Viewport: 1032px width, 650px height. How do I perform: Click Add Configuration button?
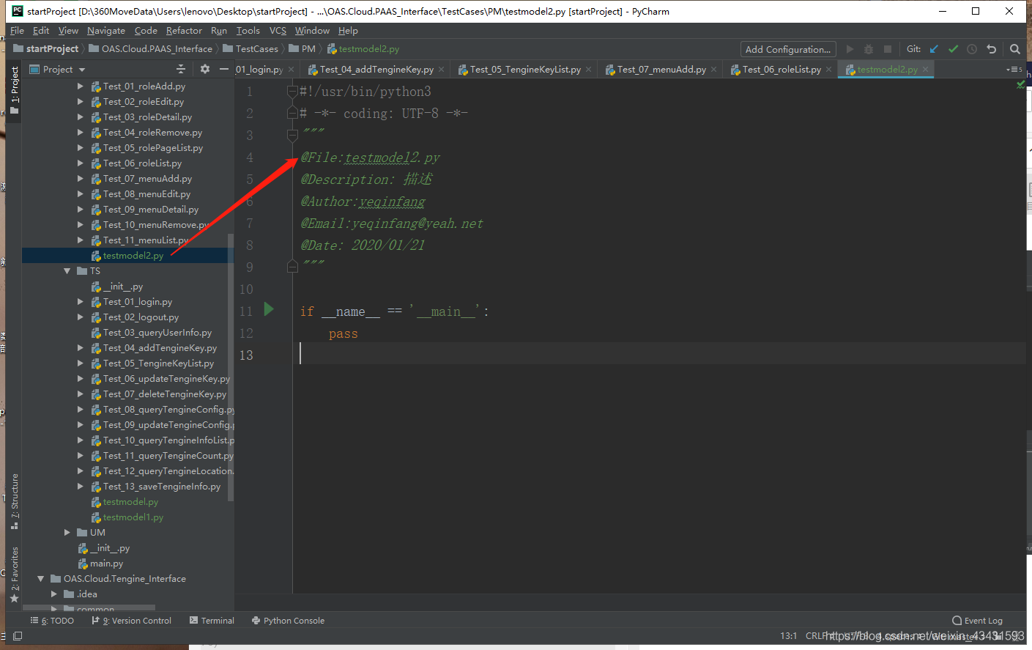click(788, 49)
